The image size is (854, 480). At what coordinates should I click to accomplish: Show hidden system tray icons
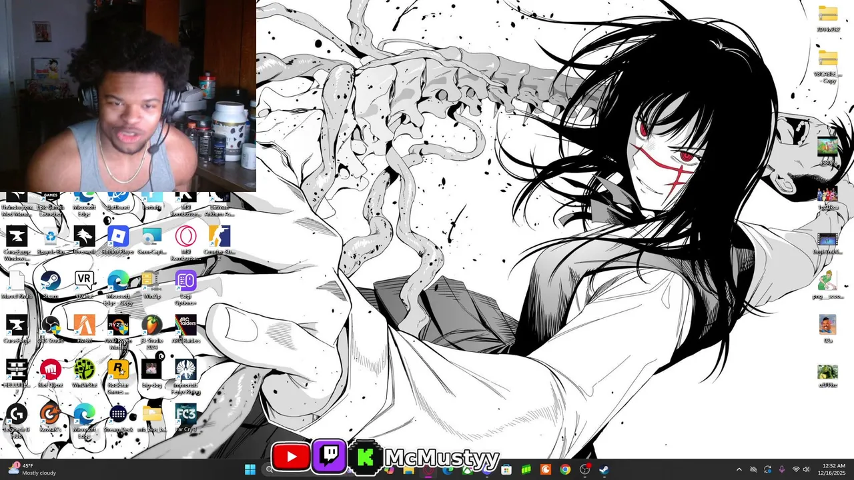tap(739, 469)
